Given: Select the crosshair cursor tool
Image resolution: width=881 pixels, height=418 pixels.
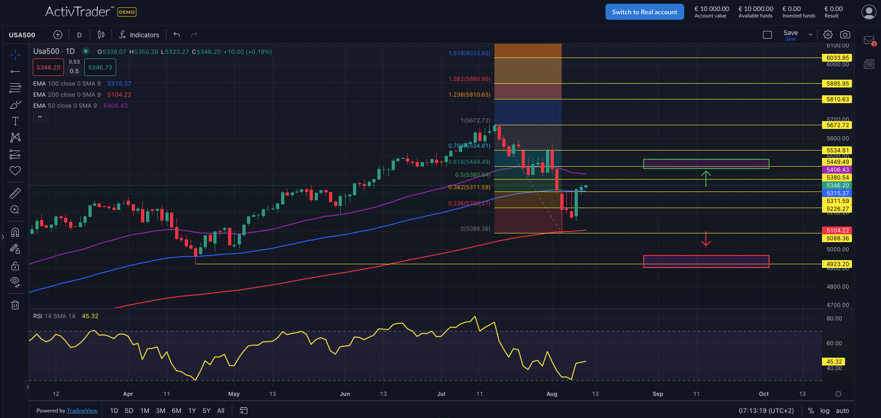Looking at the screenshot, I should [x=15, y=54].
